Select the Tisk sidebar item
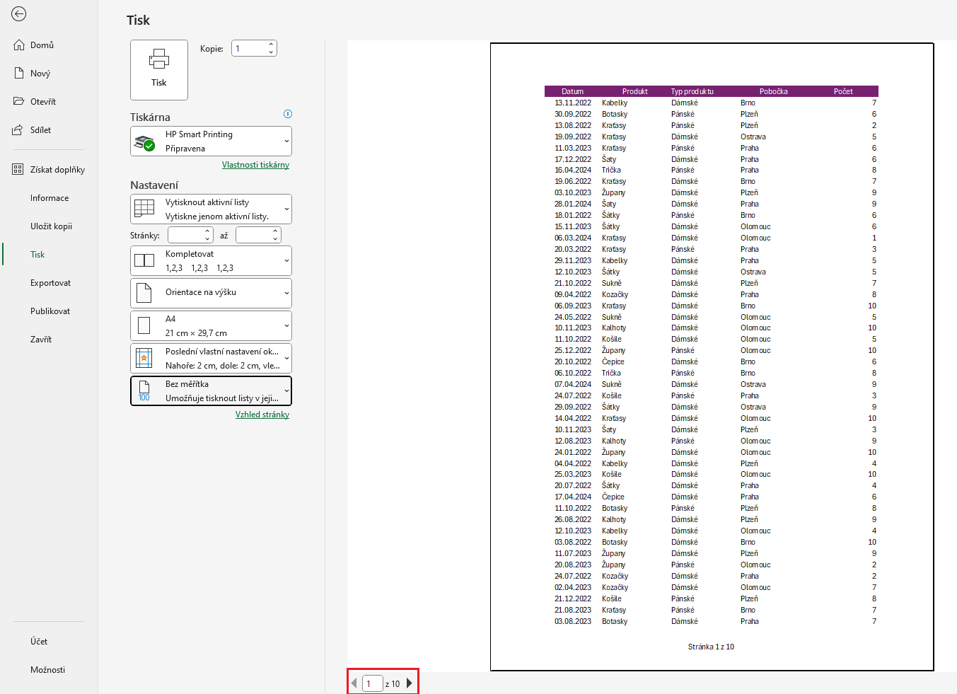Screen dimensions: 957x694 tap(37, 255)
